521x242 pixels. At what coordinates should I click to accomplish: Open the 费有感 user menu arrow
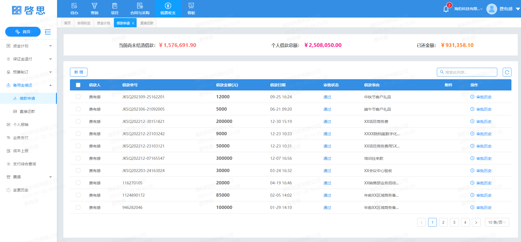[x=518, y=9]
